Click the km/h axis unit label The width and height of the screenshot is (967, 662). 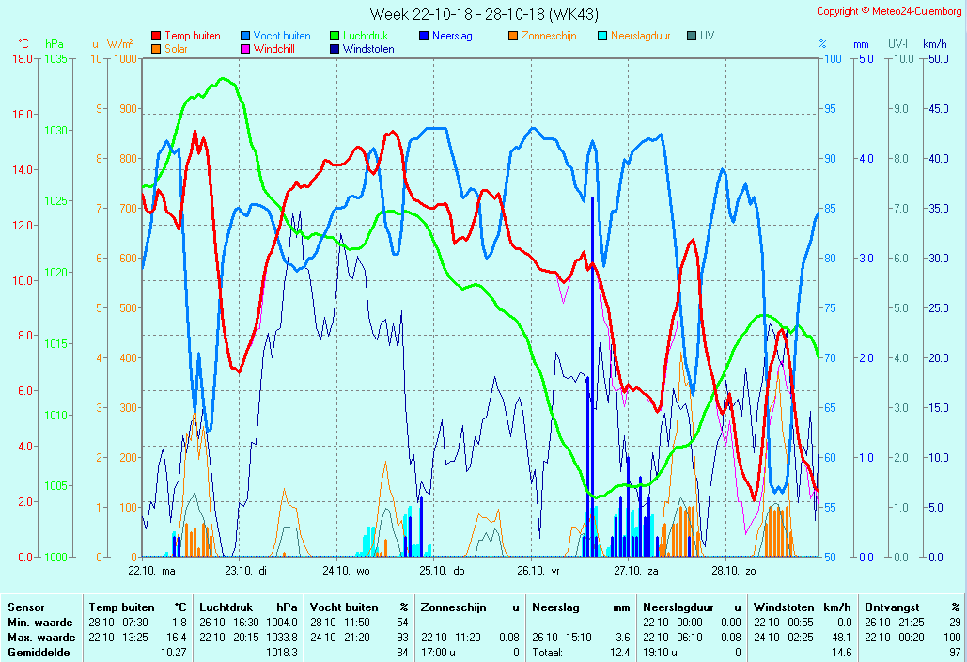click(x=934, y=44)
